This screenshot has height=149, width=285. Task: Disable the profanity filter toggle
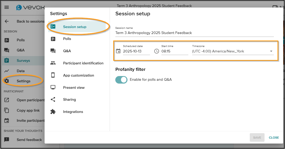121,80
